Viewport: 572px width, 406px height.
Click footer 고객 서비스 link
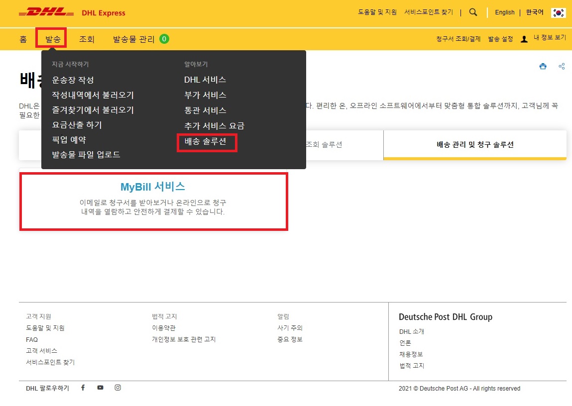(42, 351)
